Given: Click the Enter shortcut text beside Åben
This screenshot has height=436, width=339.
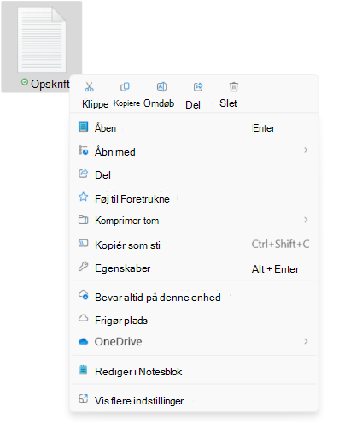Looking at the screenshot, I should click(264, 128).
